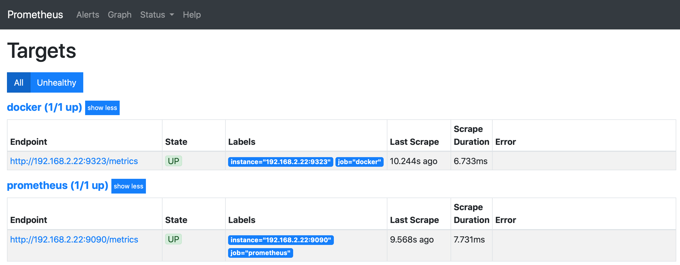
Task: Click Error column header in prometheus table
Action: 505,220
